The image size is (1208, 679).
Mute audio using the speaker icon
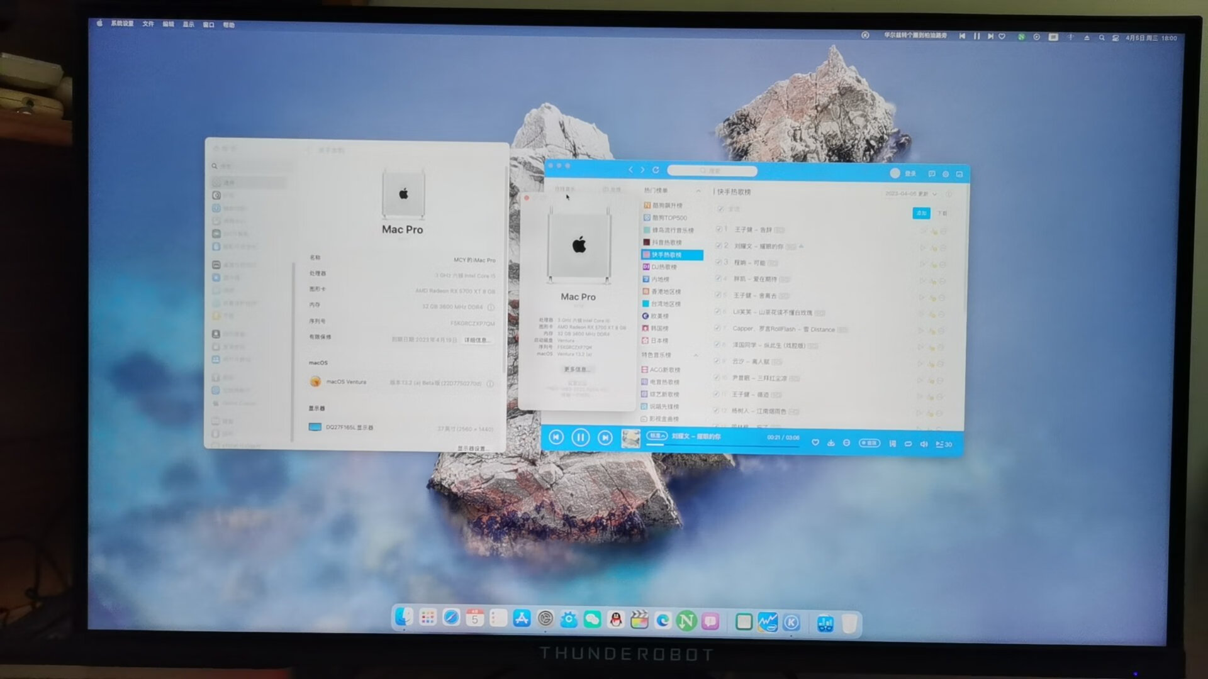(924, 444)
